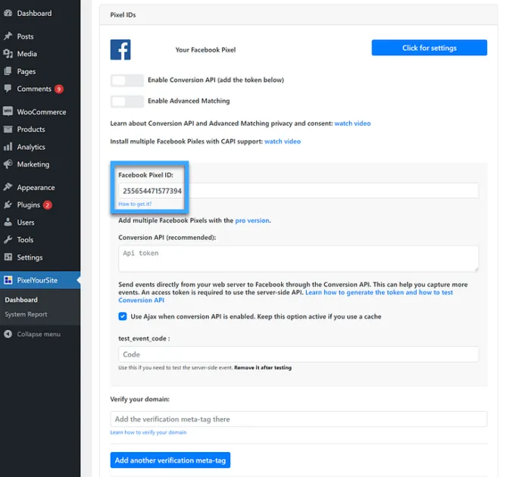
Task: Click the Facebook Pixel ID field
Action: [299, 191]
